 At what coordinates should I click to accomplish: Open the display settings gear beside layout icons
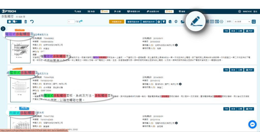coord(221,22)
